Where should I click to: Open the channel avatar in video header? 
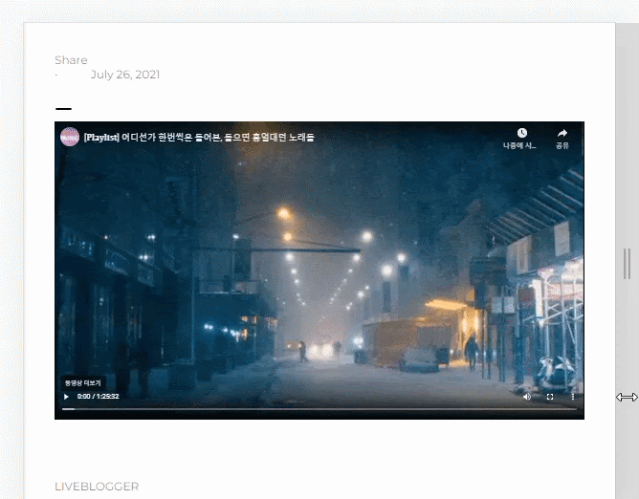pos(70,137)
